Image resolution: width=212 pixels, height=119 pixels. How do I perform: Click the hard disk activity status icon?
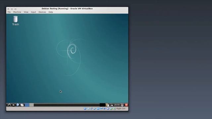[x=85, y=108]
